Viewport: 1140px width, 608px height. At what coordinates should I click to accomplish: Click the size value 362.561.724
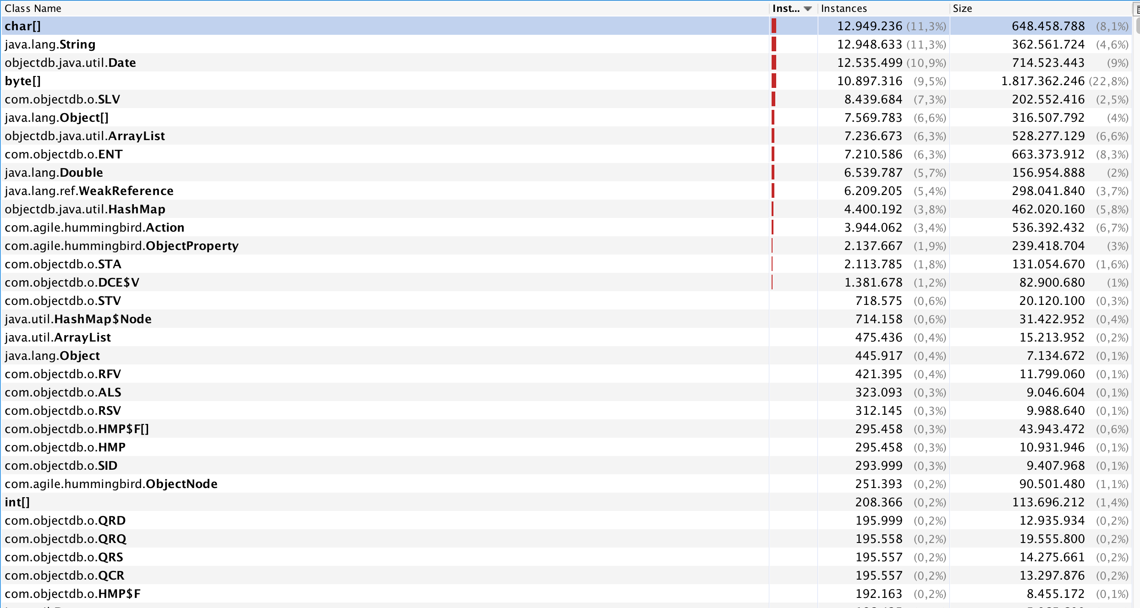1048,44
